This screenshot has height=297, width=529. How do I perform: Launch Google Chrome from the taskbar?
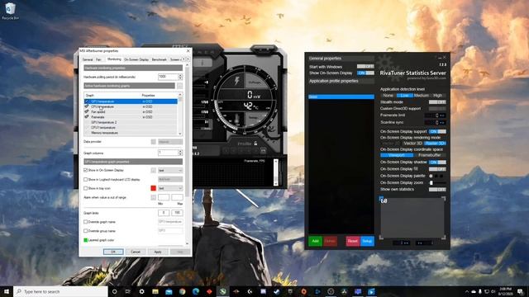point(182,291)
